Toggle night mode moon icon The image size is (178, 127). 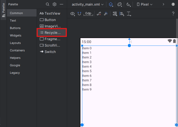coord(129,4)
